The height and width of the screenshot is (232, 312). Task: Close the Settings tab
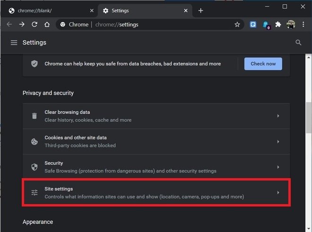186,10
